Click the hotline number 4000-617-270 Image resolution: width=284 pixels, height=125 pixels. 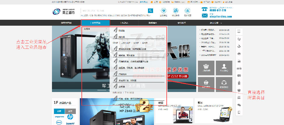tap(218, 10)
